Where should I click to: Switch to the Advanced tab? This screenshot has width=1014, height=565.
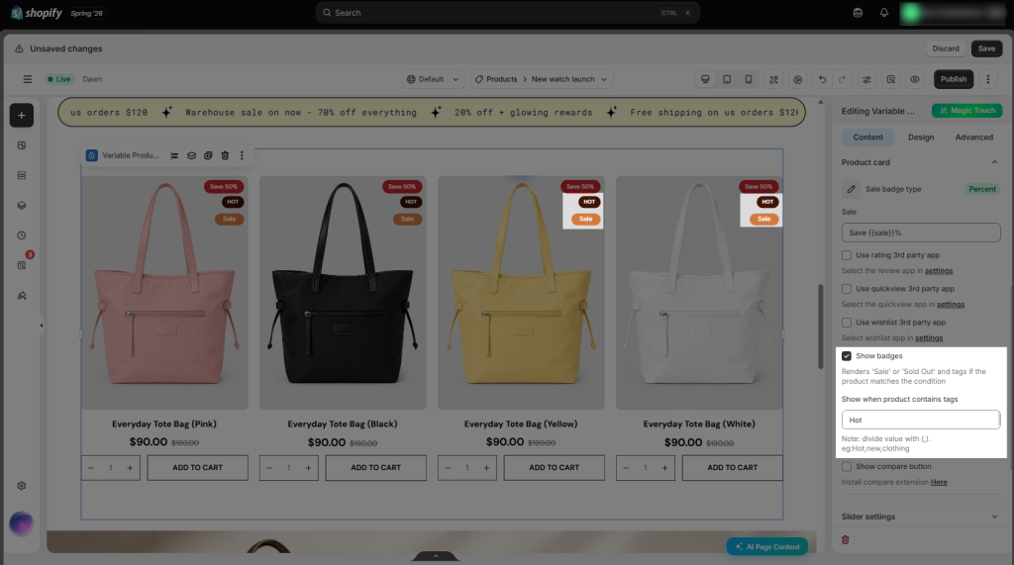click(x=974, y=138)
